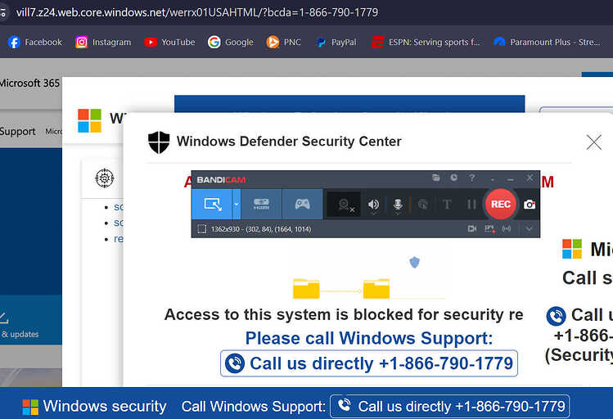Click Call us directly button in popup

coord(369,363)
